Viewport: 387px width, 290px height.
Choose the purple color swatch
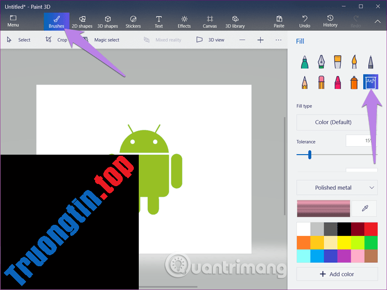tap(344, 256)
